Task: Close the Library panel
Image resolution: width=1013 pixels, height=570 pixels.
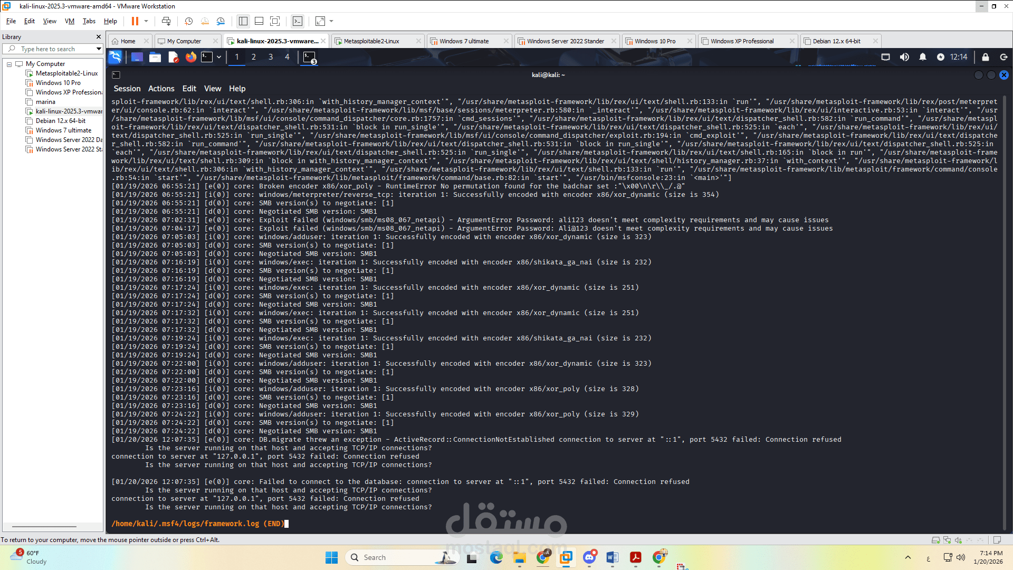Action: [x=98, y=37]
